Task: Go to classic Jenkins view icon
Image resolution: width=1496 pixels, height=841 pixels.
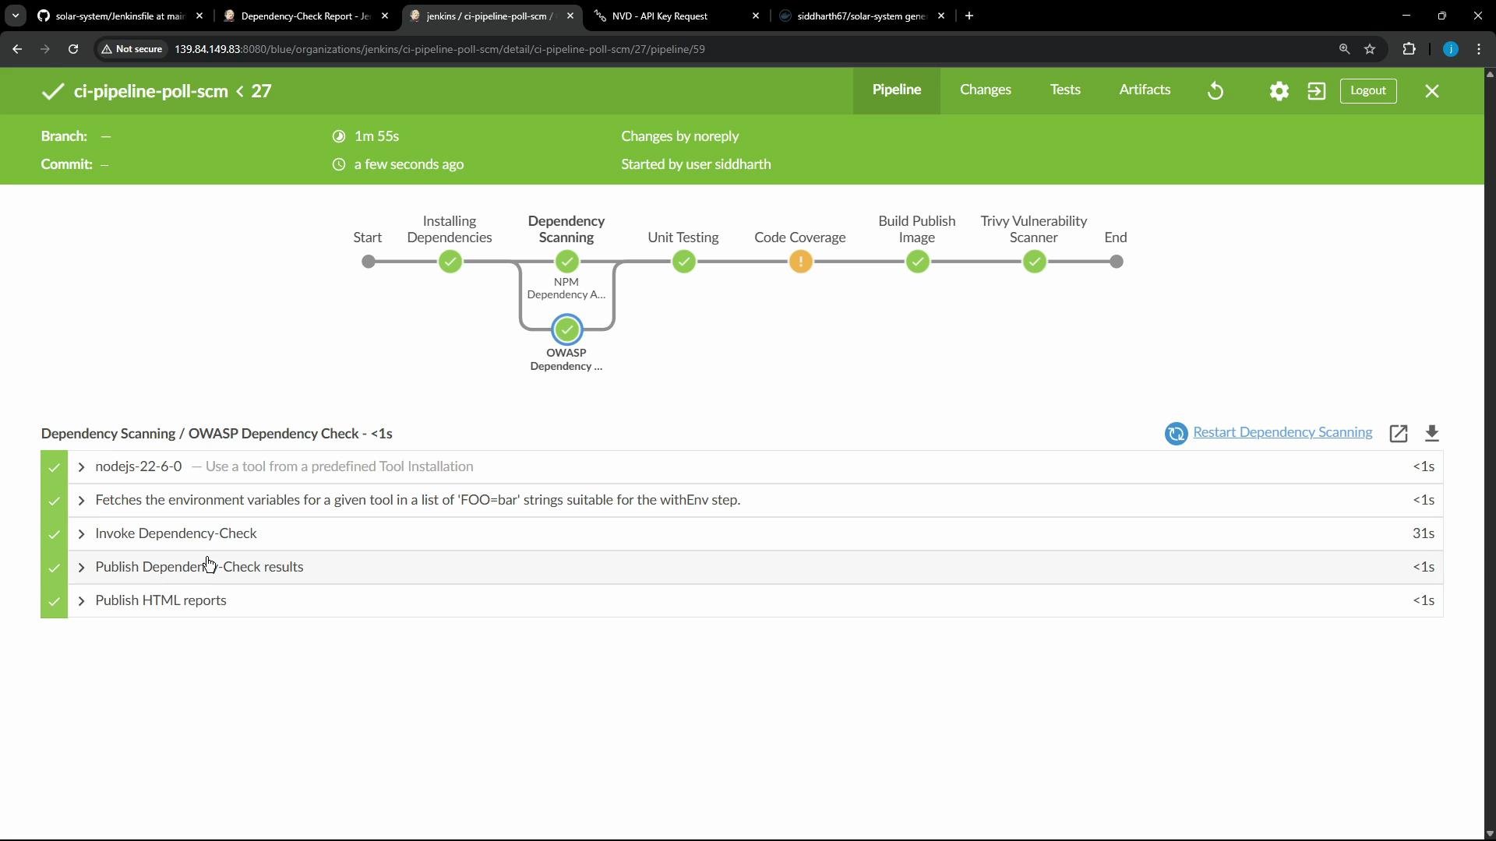Action: [x=1317, y=91]
